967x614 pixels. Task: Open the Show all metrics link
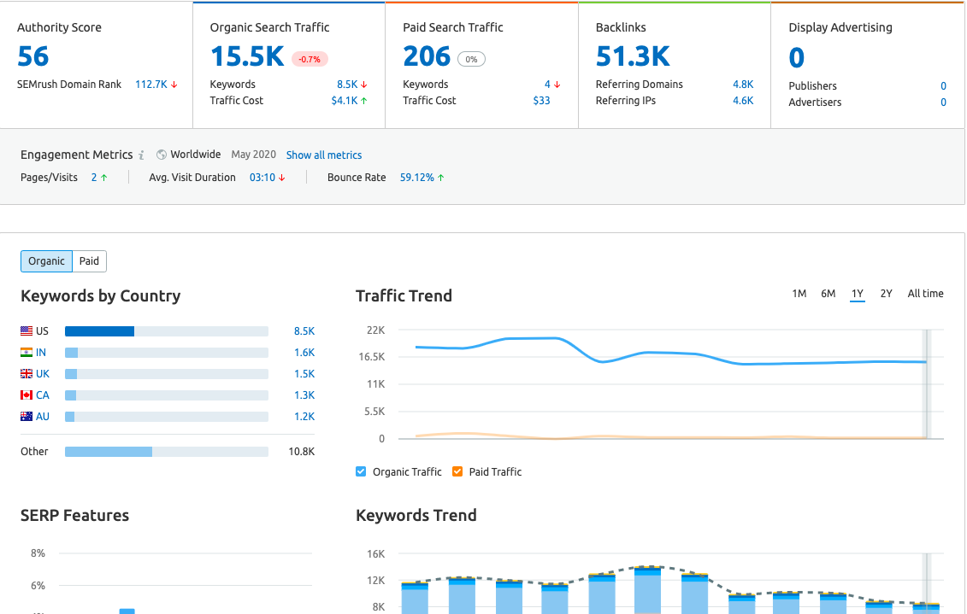(x=324, y=155)
